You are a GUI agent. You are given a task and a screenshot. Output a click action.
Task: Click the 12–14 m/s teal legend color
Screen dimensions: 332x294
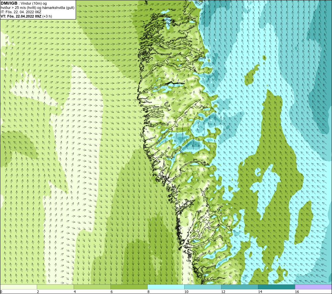coord(240,287)
